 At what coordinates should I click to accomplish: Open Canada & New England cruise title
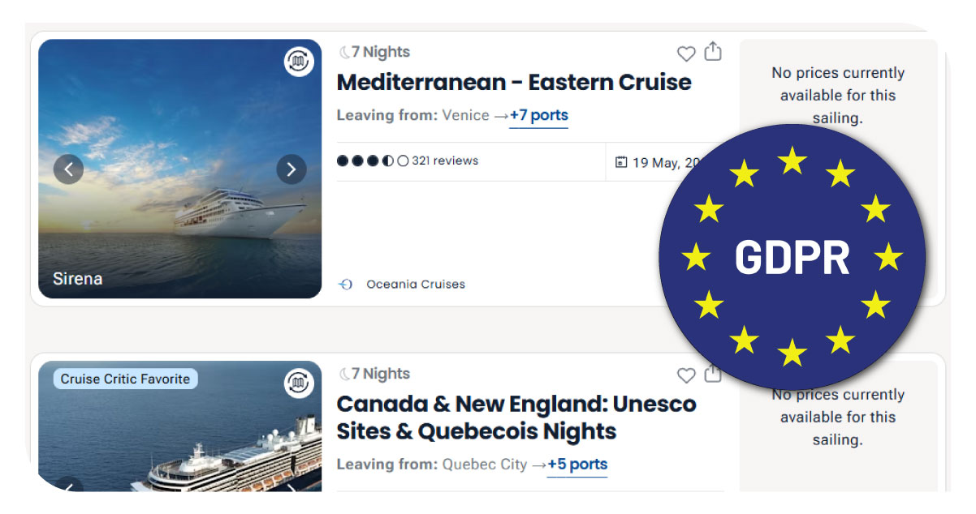[x=516, y=417]
